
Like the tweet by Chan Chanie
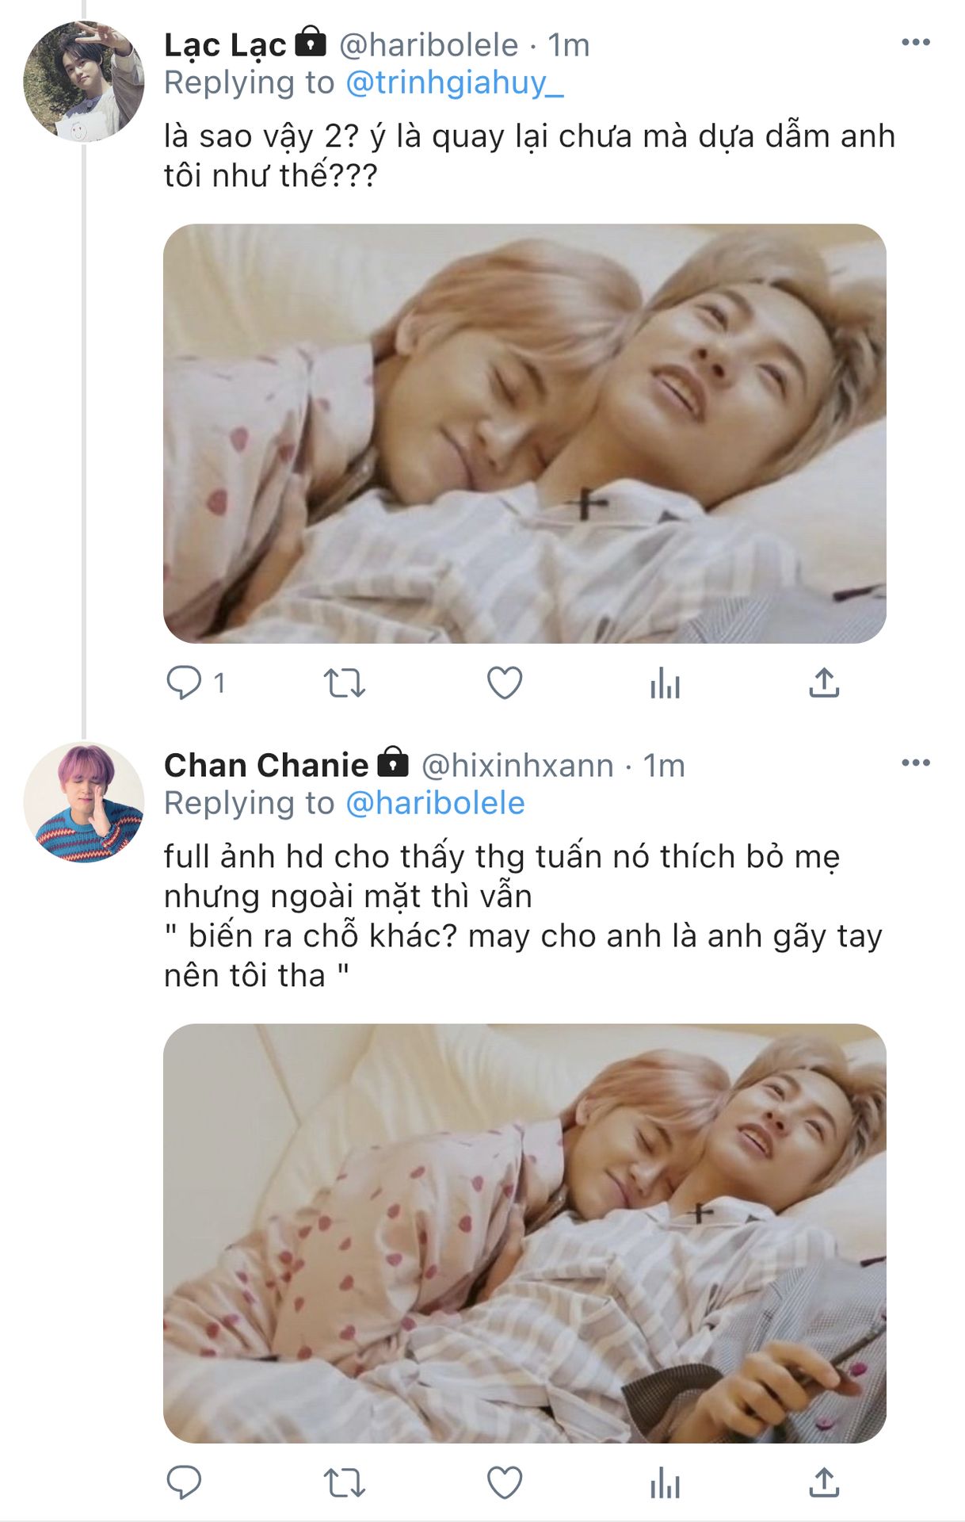505,1482
